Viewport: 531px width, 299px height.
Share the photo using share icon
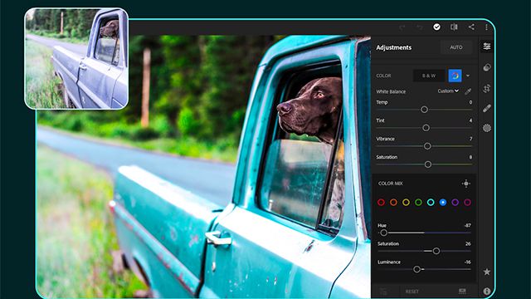tap(471, 27)
